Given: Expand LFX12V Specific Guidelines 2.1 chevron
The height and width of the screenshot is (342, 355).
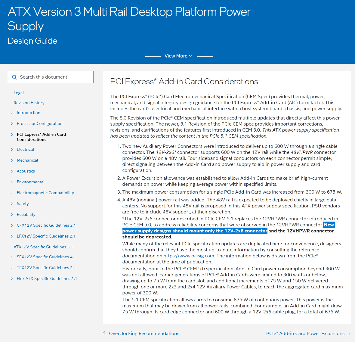Looking at the screenshot, I should coord(12,236).
